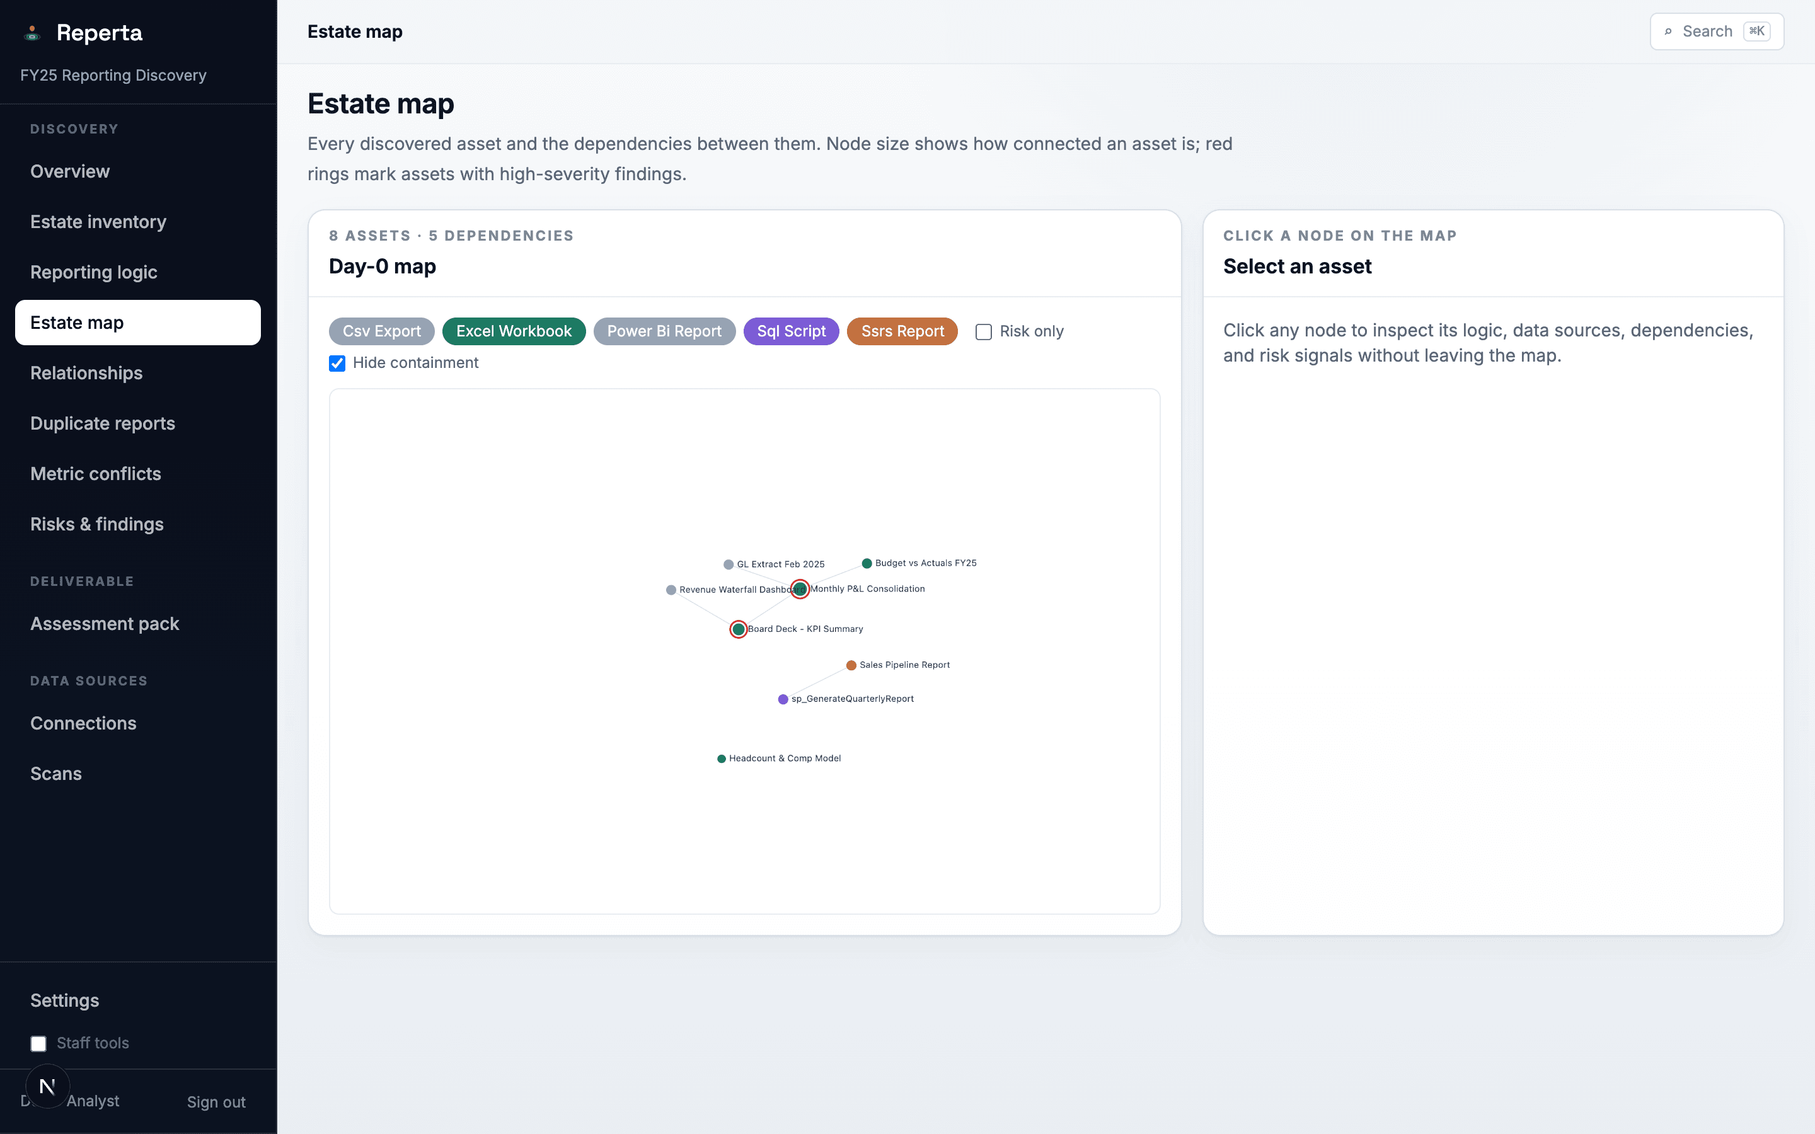Click the ⌘K shortcut badge
The height and width of the screenshot is (1134, 1815).
[1756, 31]
